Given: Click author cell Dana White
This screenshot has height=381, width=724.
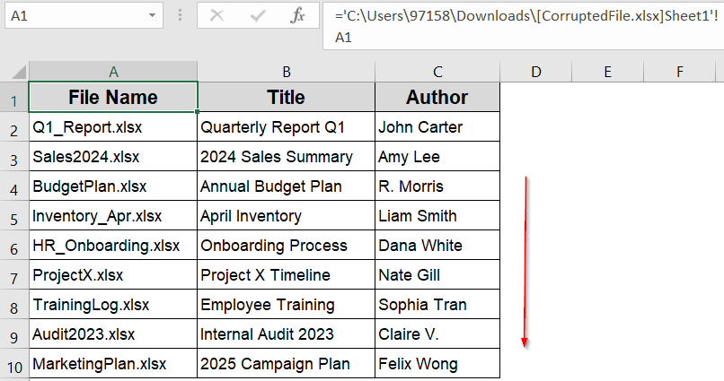Looking at the screenshot, I should click(437, 245).
